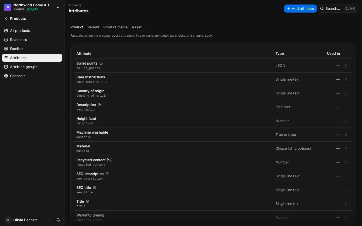The width and height of the screenshot is (362, 226).
Task: Open the Machine washable row chevron
Action: pyautogui.click(x=346, y=135)
